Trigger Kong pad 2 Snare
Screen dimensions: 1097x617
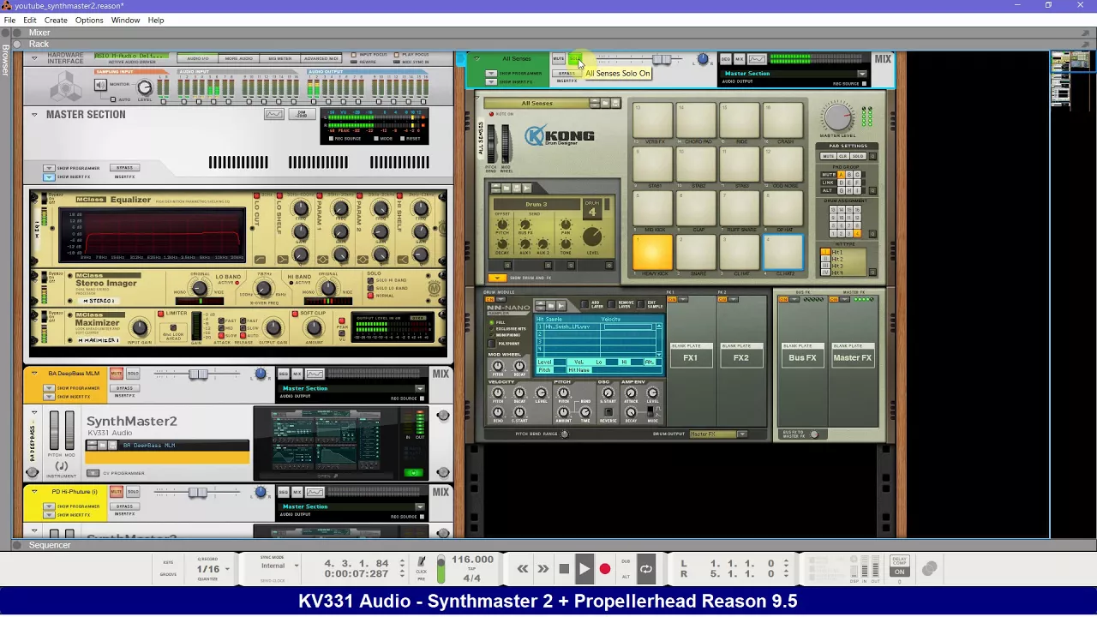coord(697,252)
